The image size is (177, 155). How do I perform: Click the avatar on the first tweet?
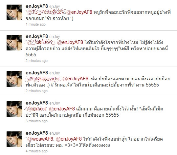[14, 12]
